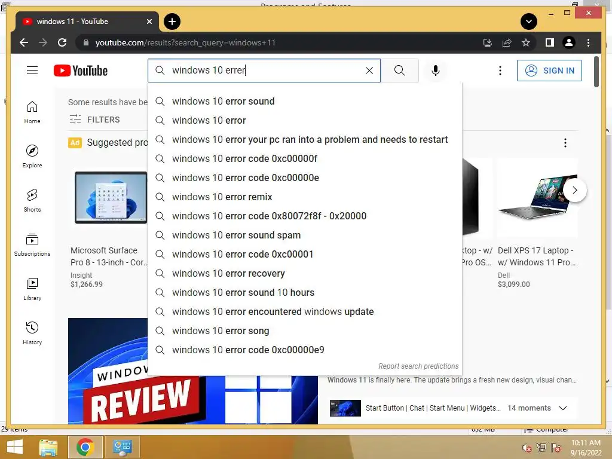The height and width of the screenshot is (459, 612).
Task: Select suggestion error code 0xc00000e
Action: pos(305,178)
